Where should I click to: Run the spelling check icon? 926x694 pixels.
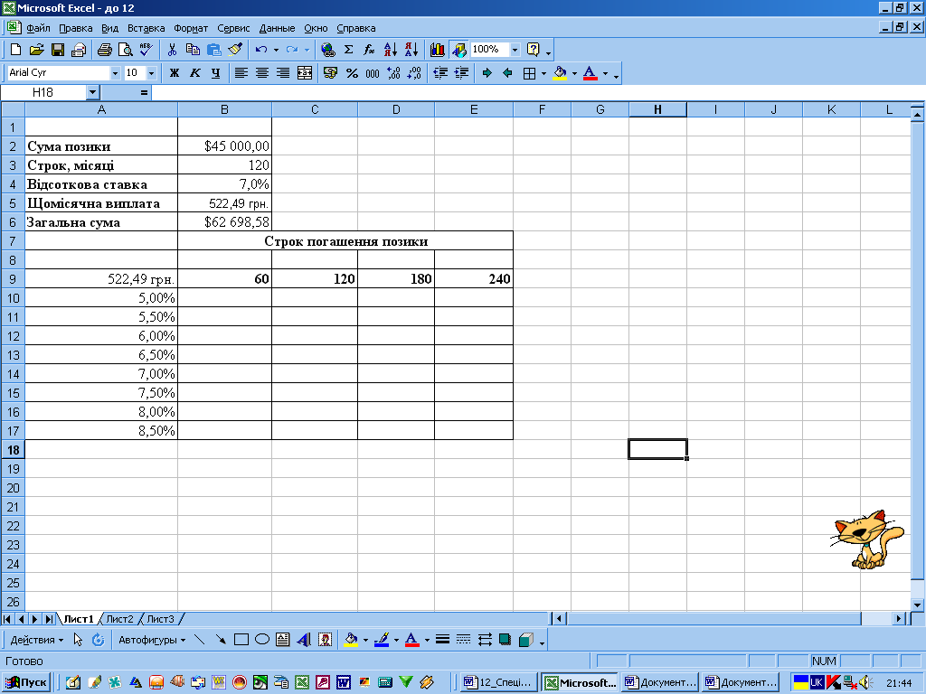146,50
